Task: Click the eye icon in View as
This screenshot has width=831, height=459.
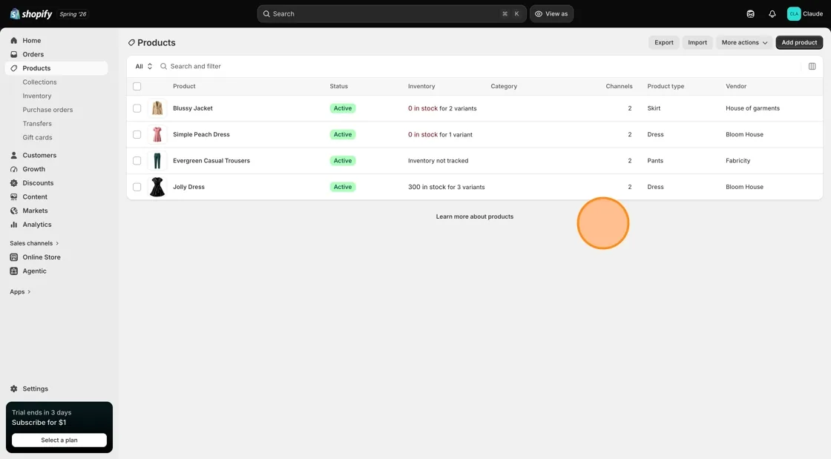Action: coord(539,14)
